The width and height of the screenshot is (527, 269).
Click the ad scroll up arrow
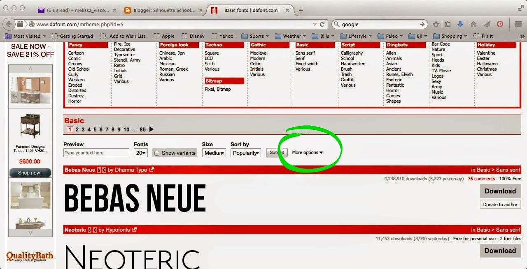coord(30,69)
